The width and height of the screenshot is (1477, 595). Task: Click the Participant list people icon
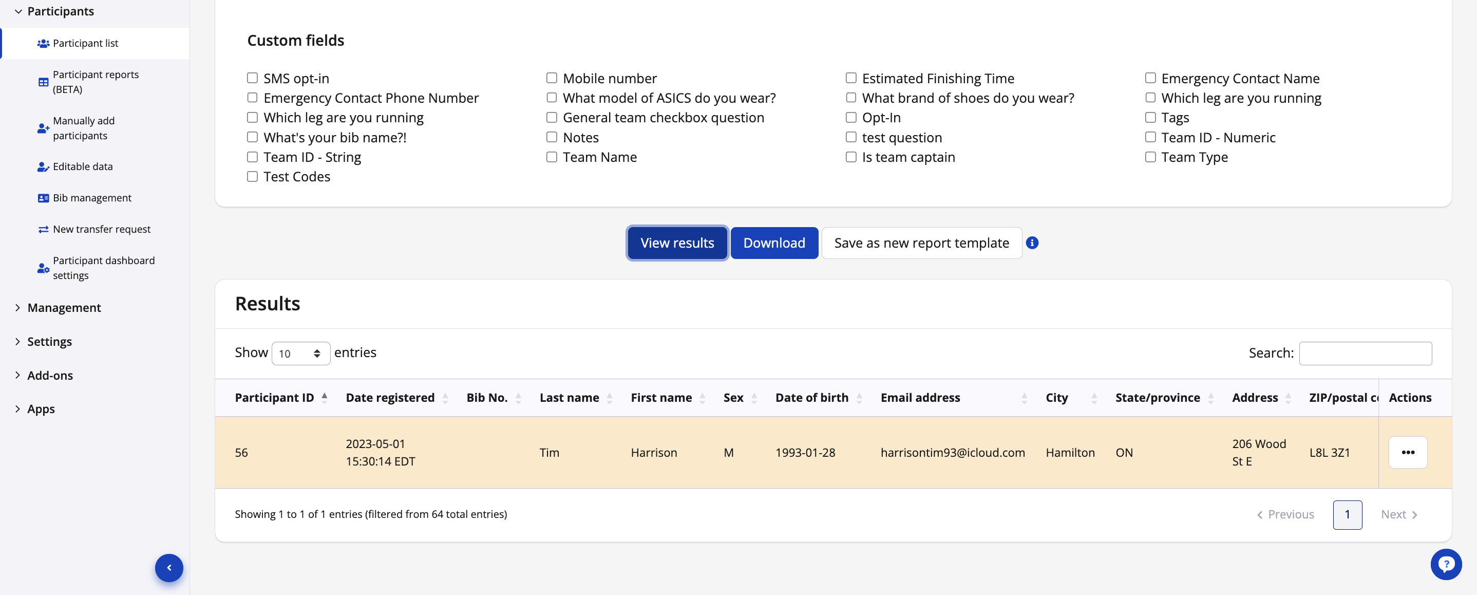(43, 43)
